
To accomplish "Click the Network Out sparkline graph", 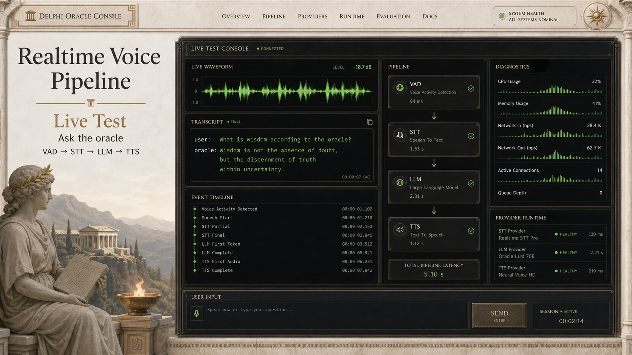I will tap(550, 155).
